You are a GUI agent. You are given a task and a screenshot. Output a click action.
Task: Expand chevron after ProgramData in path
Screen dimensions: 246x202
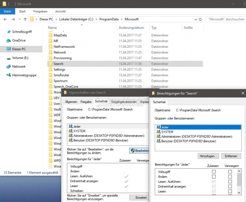(x=121, y=19)
